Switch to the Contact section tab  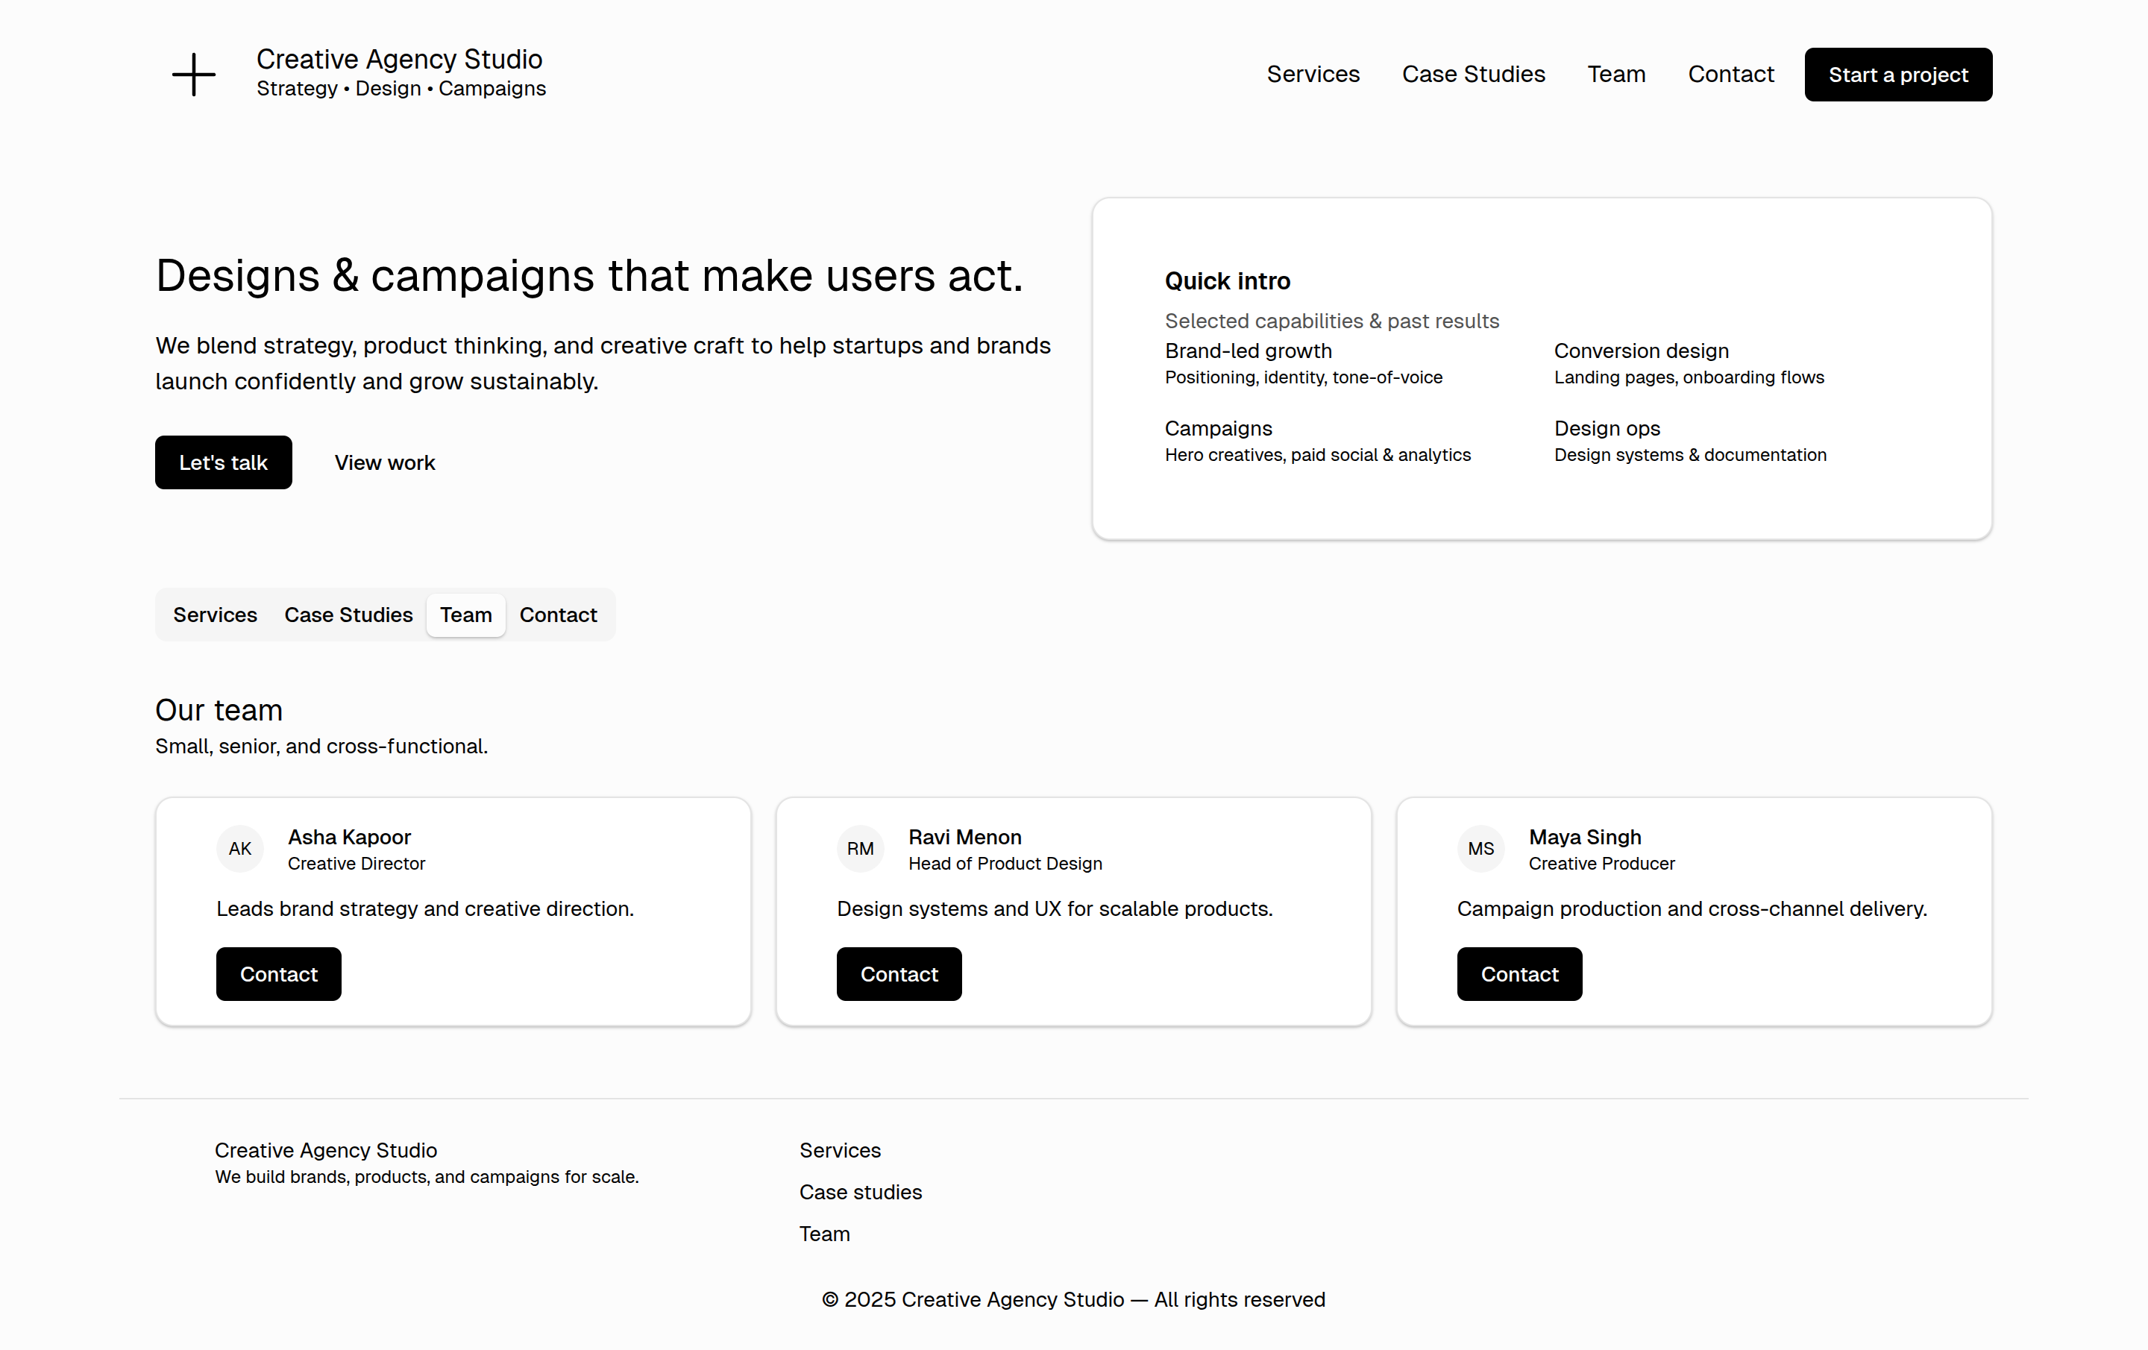pos(558,615)
